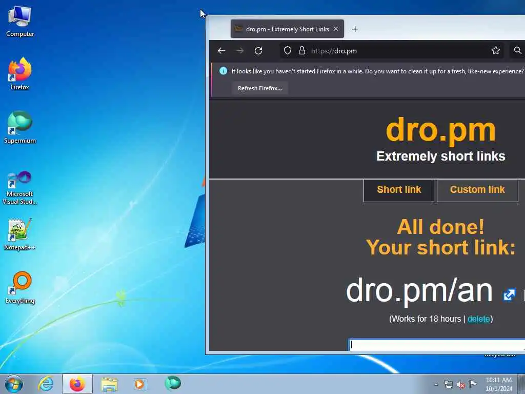The width and height of the screenshot is (525, 394).
Task: Click the Show desktop strip beside the clock
Action: pos(521,384)
